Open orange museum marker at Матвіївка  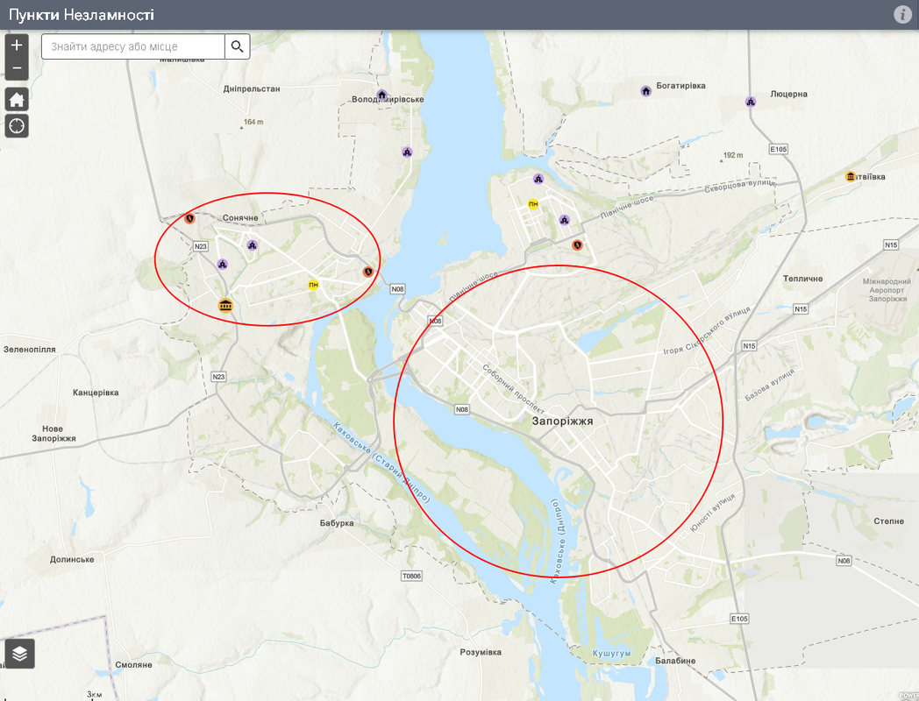tap(851, 176)
